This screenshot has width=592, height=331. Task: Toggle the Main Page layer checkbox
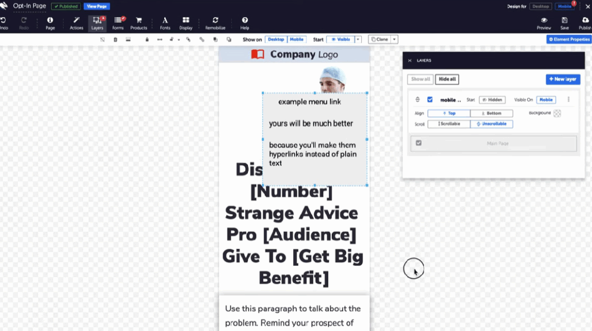point(419,143)
